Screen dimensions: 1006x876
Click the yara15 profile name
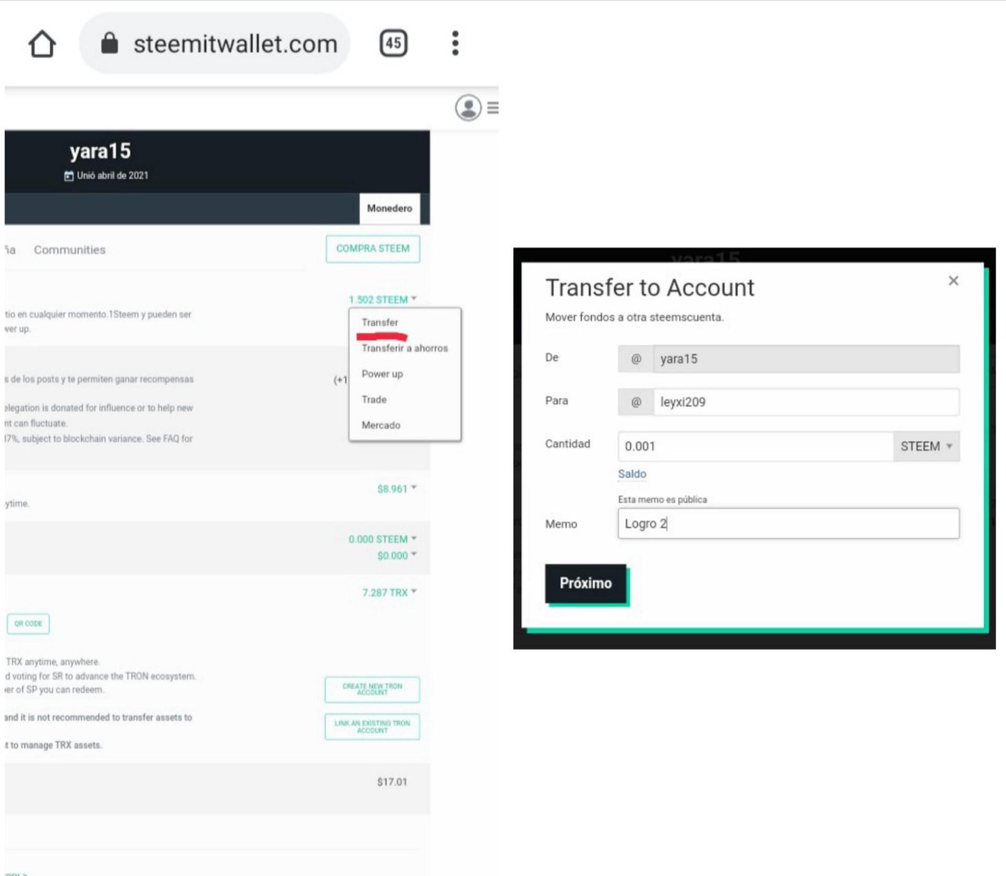100,151
